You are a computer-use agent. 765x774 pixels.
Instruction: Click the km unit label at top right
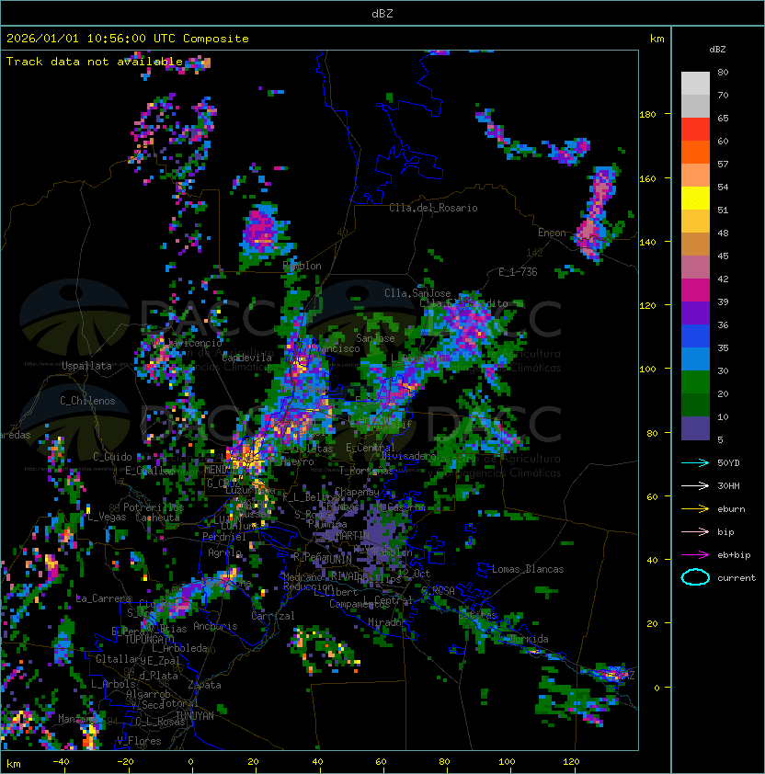pyautogui.click(x=657, y=39)
